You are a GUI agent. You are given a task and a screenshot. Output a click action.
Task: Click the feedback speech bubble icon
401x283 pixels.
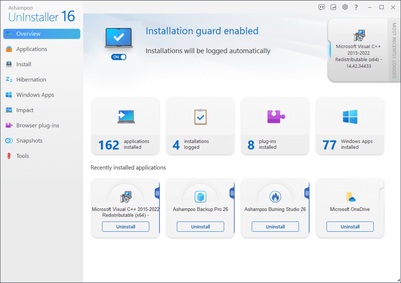tap(322, 7)
